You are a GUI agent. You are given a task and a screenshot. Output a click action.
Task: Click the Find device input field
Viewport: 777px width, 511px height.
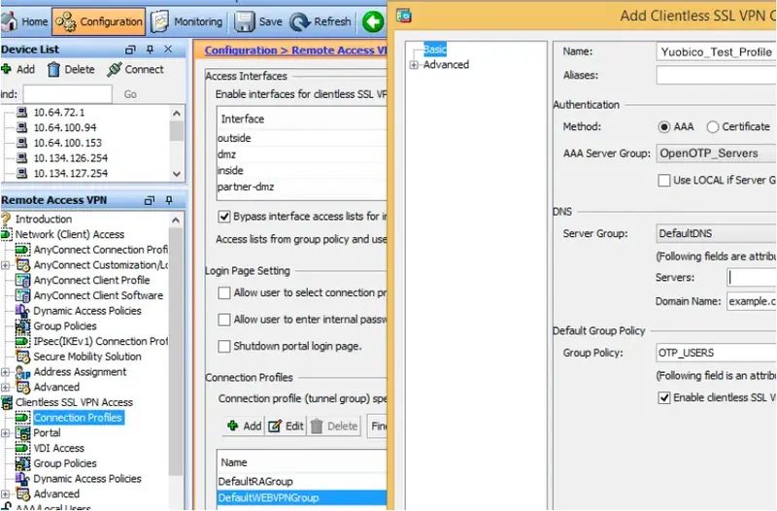(67, 94)
